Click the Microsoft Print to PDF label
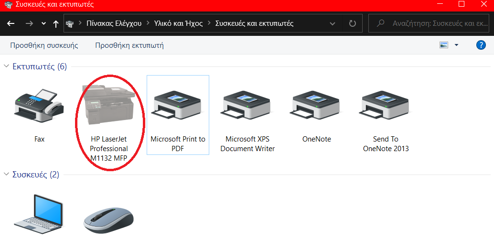Screen dimensions: 494x241 pyautogui.click(x=178, y=144)
